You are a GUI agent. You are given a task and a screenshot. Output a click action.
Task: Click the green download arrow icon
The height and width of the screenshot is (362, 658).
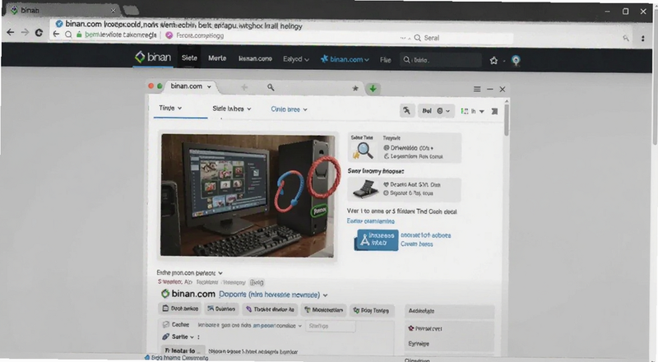373,89
